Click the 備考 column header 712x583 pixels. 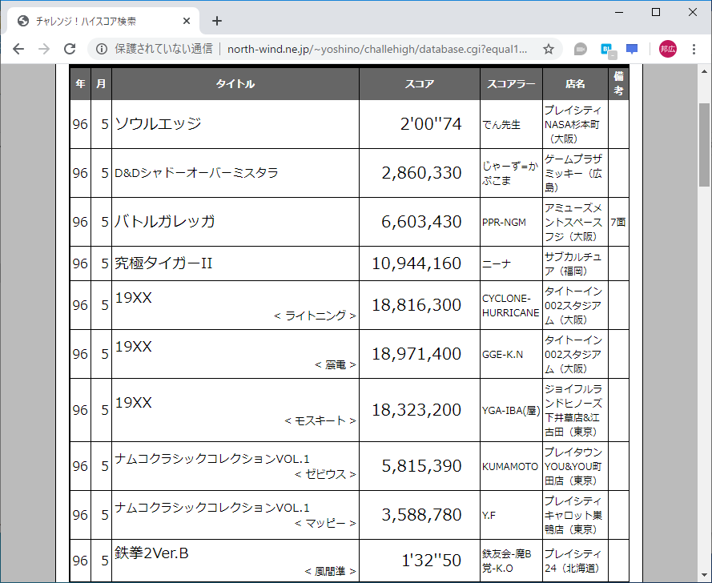(x=618, y=83)
